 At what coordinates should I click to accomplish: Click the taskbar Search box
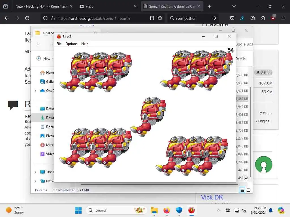(x=116, y=210)
